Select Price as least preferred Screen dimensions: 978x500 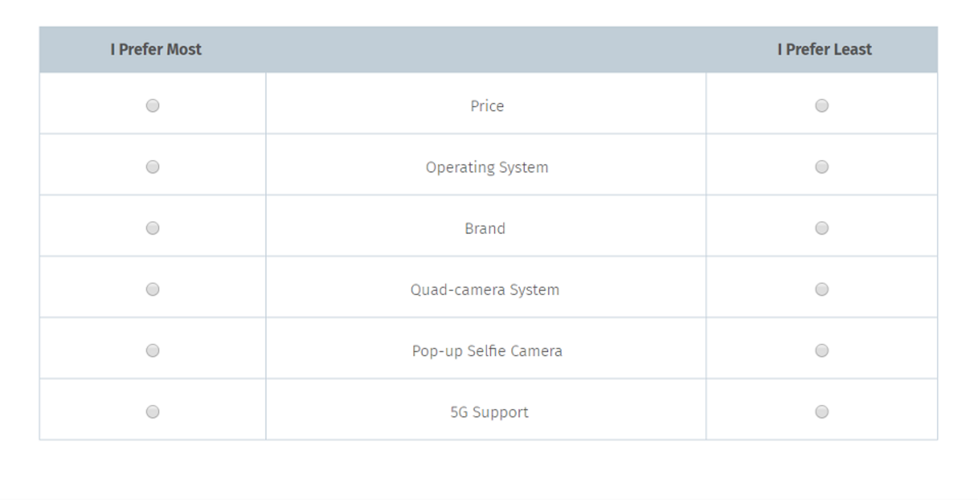coord(822,105)
